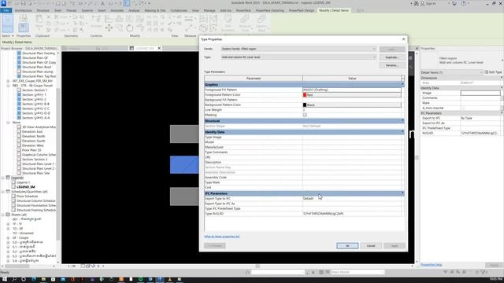
Task: Click the Paste tool in Clipboard panel
Action: tap(39, 21)
